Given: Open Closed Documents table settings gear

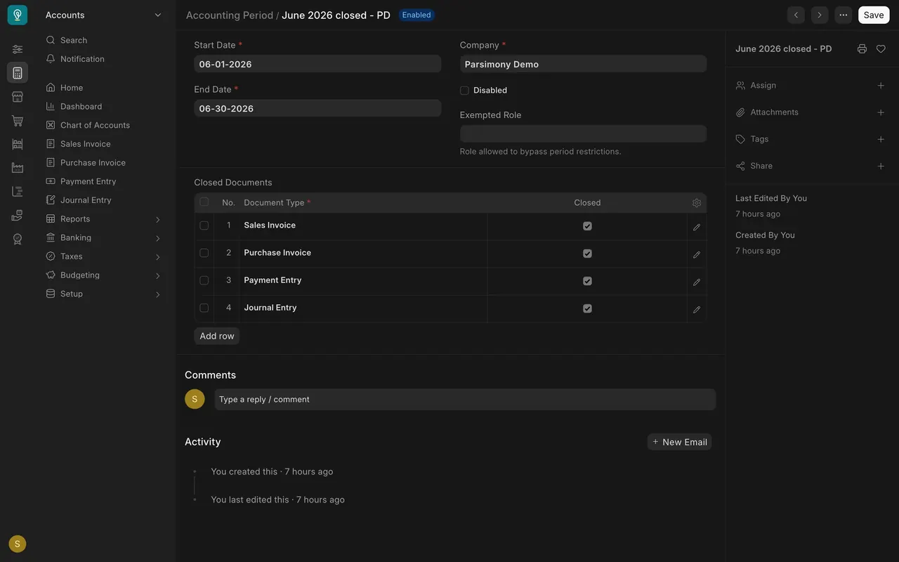Looking at the screenshot, I should click(697, 203).
